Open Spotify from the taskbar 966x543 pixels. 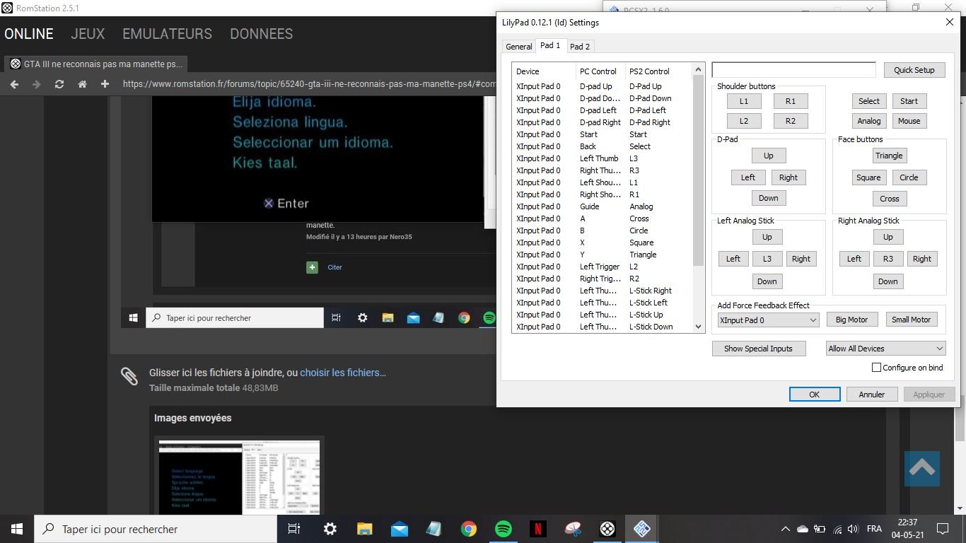click(503, 529)
